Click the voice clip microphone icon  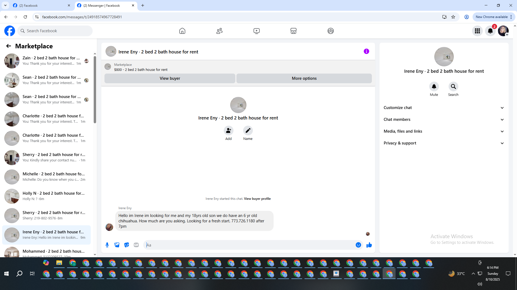[107, 245]
